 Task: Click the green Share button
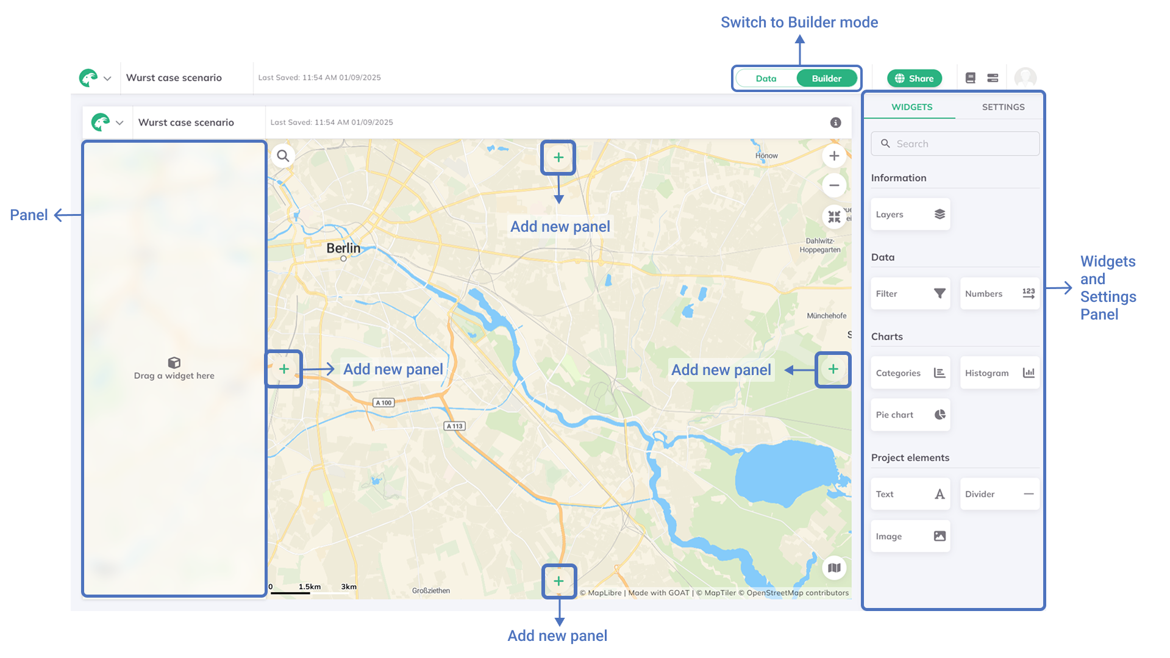coord(914,78)
